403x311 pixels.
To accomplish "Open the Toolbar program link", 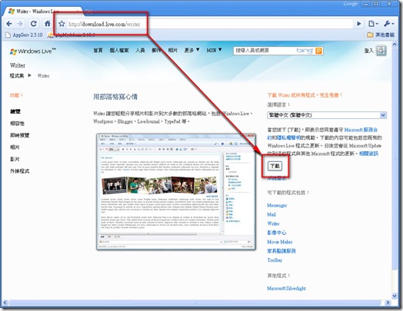I will (275, 260).
